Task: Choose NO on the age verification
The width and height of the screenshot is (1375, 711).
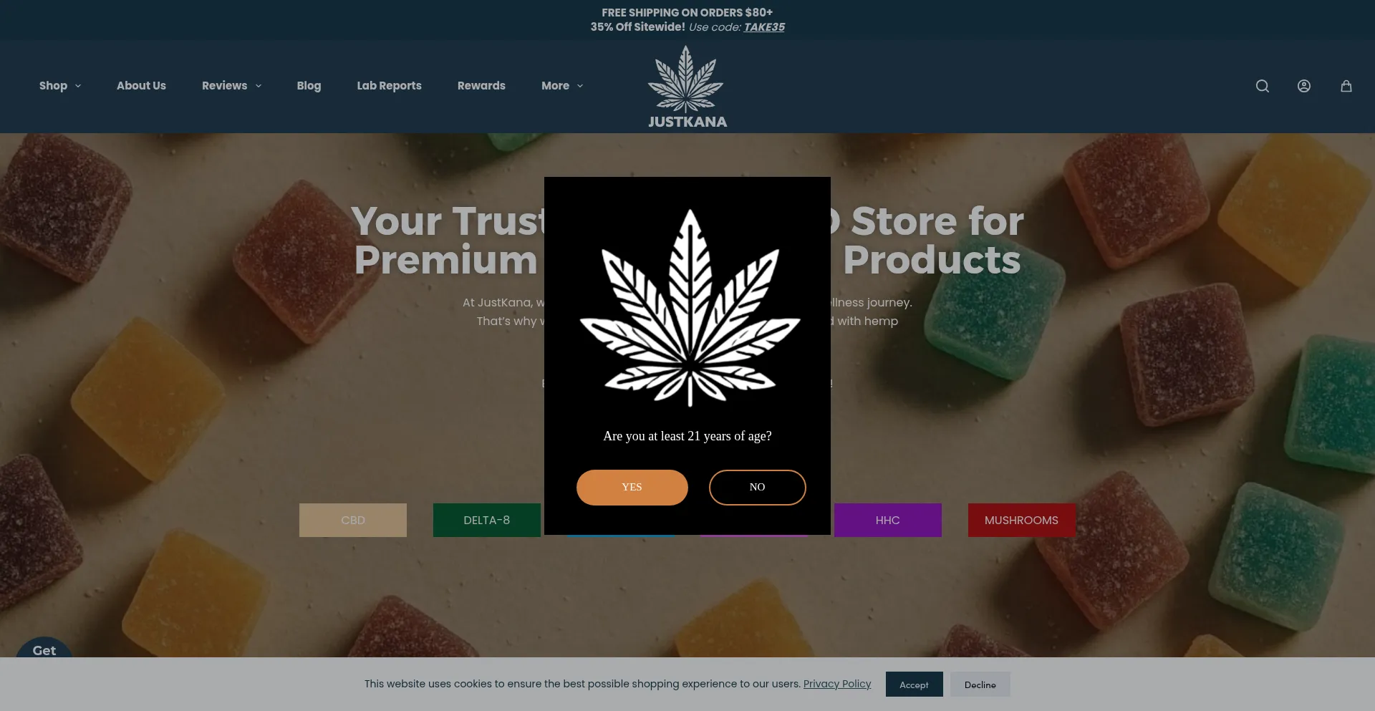Action: [x=757, y=487]
